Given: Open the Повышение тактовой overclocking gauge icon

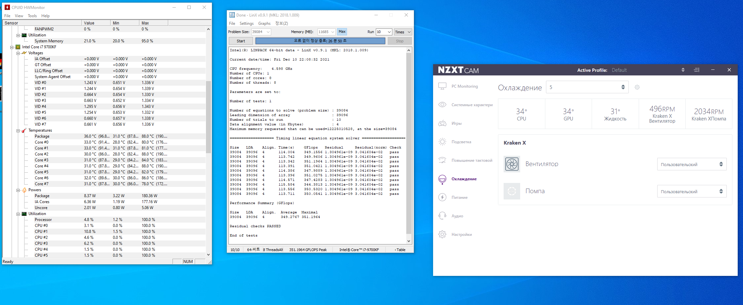Looking at the screenshot, I should [442, 160].
